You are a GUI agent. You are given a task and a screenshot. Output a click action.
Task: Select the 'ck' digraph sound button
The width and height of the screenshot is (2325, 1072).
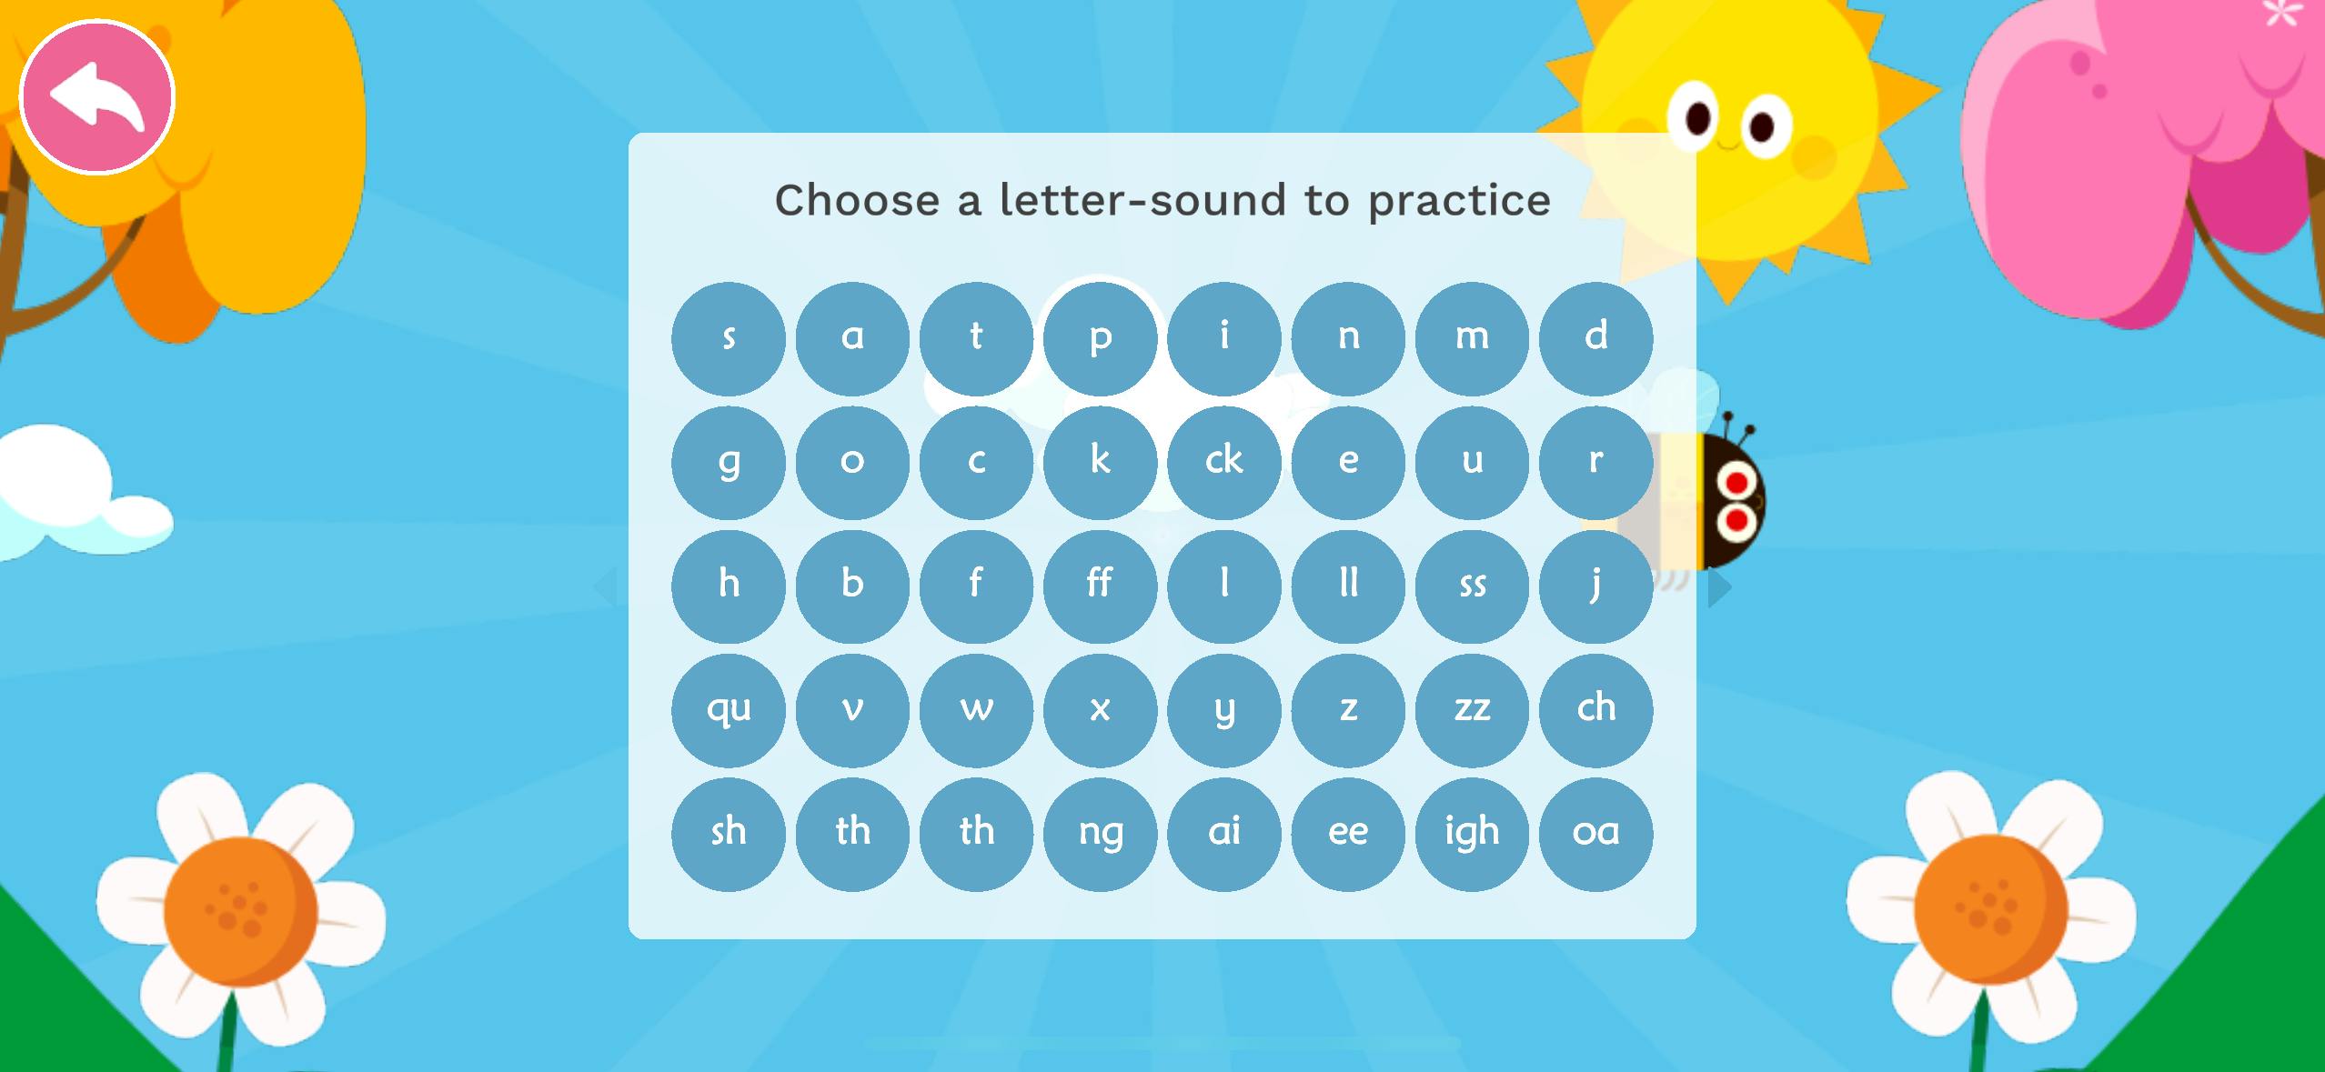coord(1222,456)
